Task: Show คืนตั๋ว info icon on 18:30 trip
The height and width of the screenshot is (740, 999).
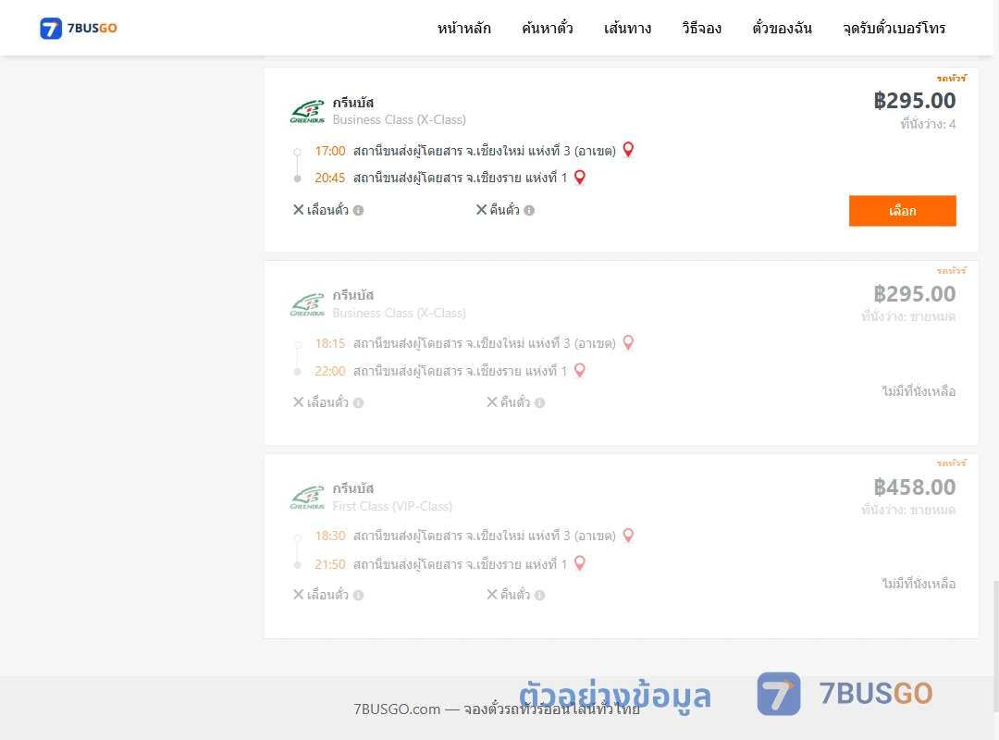Action: tap(539, 596)
